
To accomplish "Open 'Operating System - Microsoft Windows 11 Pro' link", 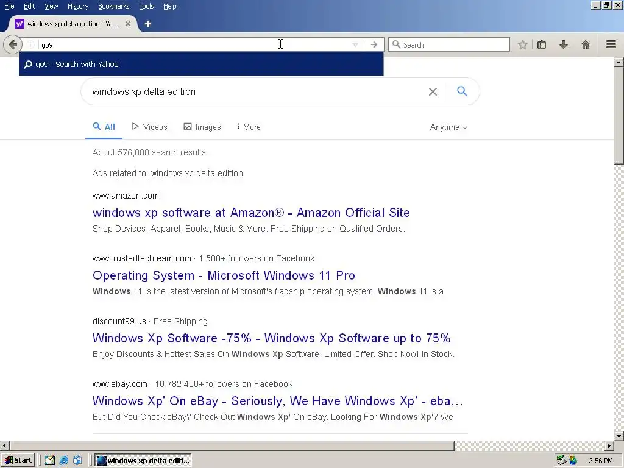I will [224, 275].
